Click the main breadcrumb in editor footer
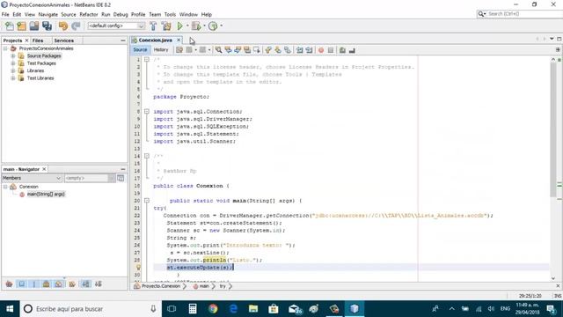The height and width of the screenshot is (317, 563). 204,286
